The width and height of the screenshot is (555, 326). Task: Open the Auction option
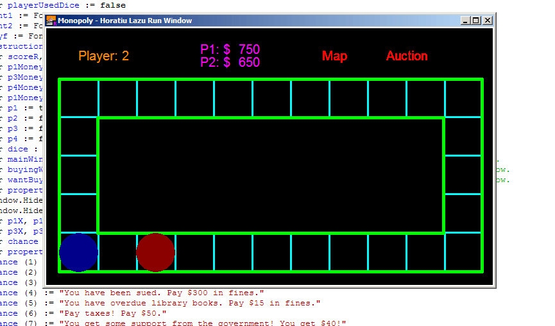tap(407, 56)
